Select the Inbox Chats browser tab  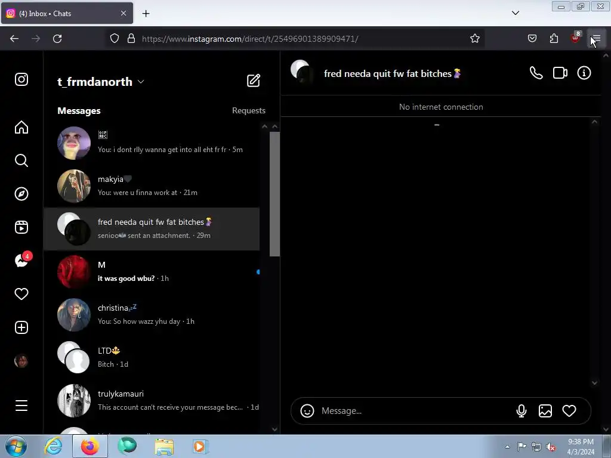[x=67, y=13]
